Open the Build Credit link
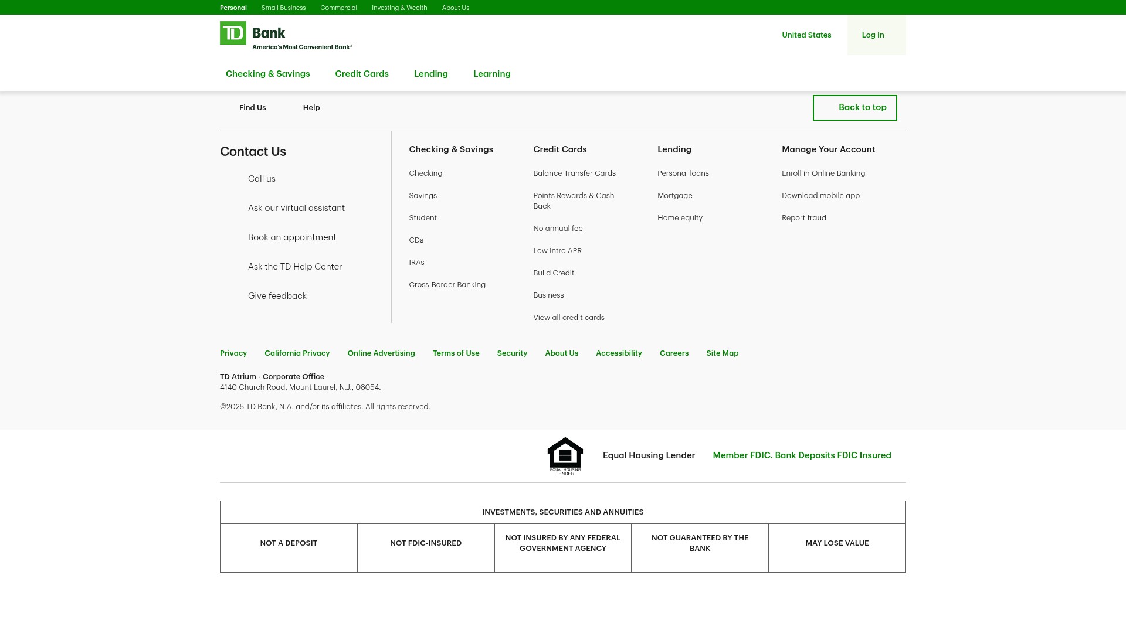The width and height of the screenshot is (1126, 633). pyautogui.click(x=554, y=273)
